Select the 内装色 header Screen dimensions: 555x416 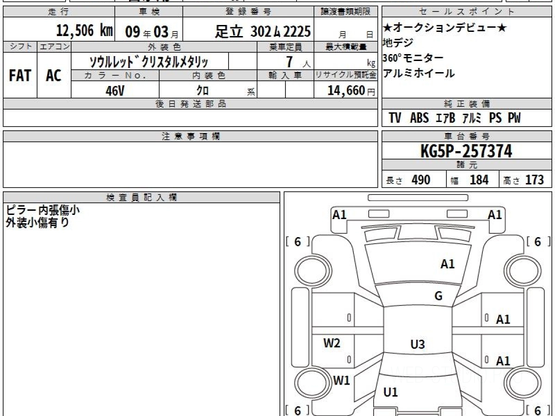[x=209, y=76]
